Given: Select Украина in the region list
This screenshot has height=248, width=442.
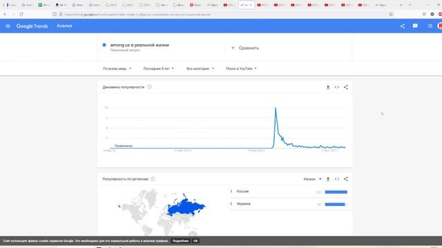Looking at the screenshot, I should pyautogui.click(x=244, y=204).
